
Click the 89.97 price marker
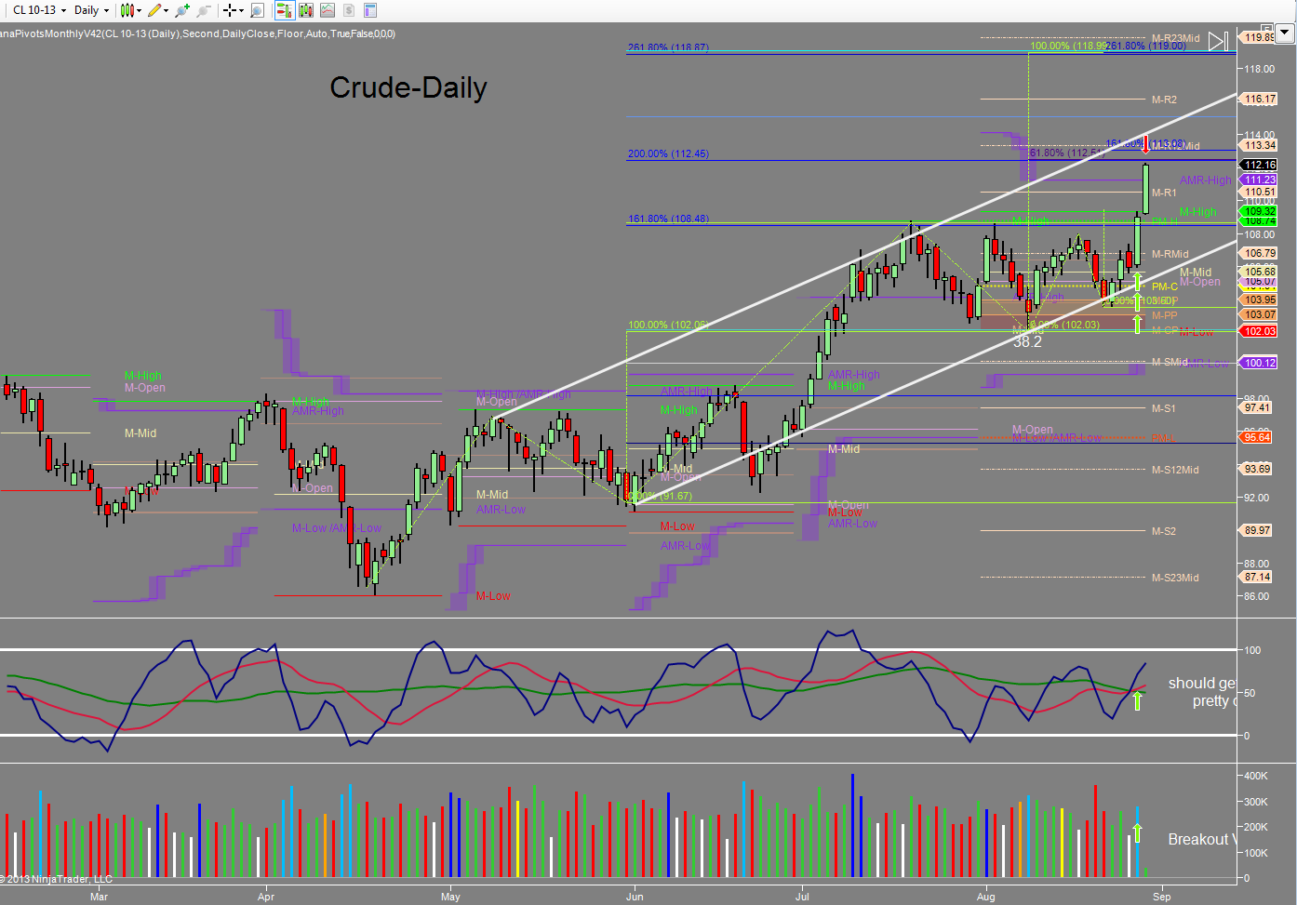coord(1257,530)
